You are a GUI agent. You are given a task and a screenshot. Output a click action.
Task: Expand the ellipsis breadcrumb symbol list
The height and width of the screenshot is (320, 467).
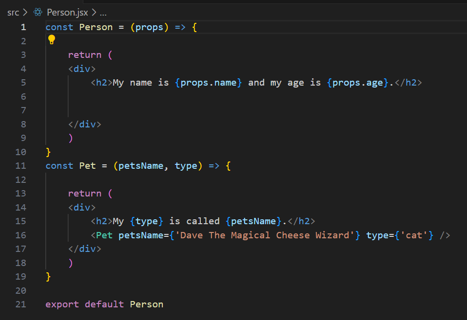(103, 13)
